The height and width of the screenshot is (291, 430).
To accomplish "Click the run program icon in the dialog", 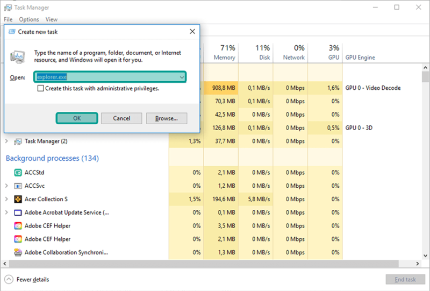I will pos(18,57).
